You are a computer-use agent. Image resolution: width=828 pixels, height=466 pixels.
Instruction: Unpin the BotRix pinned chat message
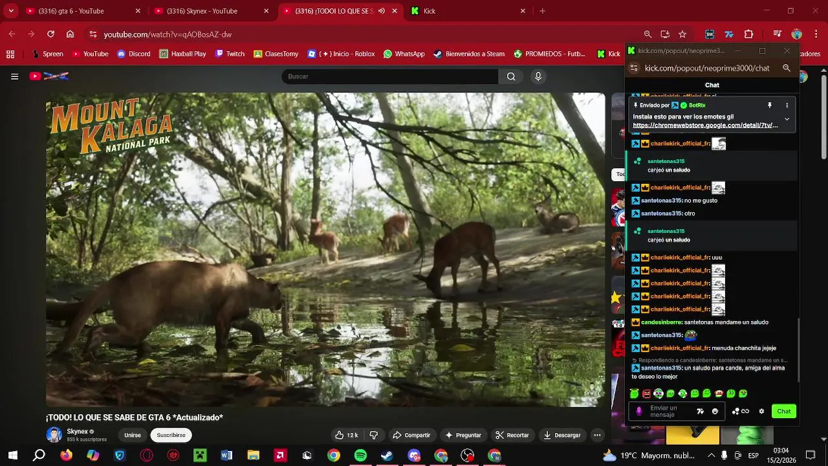pos(770,105)
